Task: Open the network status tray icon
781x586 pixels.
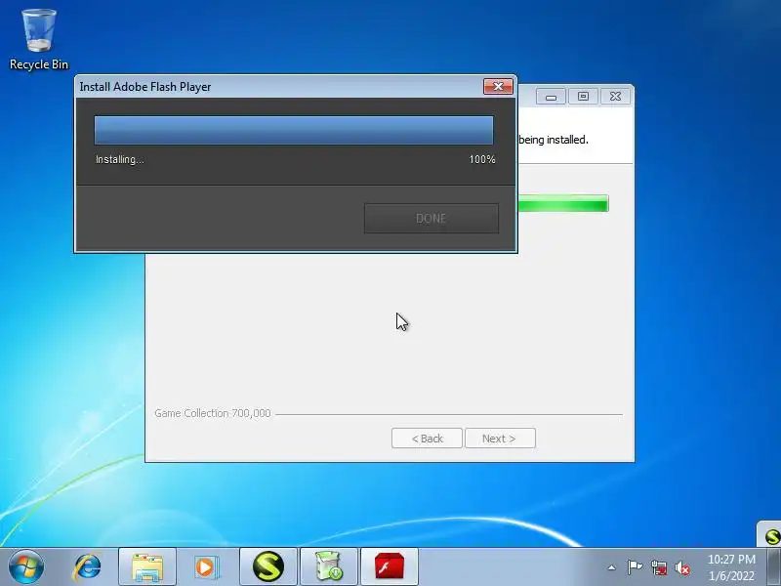Action: tap(659, 567)
